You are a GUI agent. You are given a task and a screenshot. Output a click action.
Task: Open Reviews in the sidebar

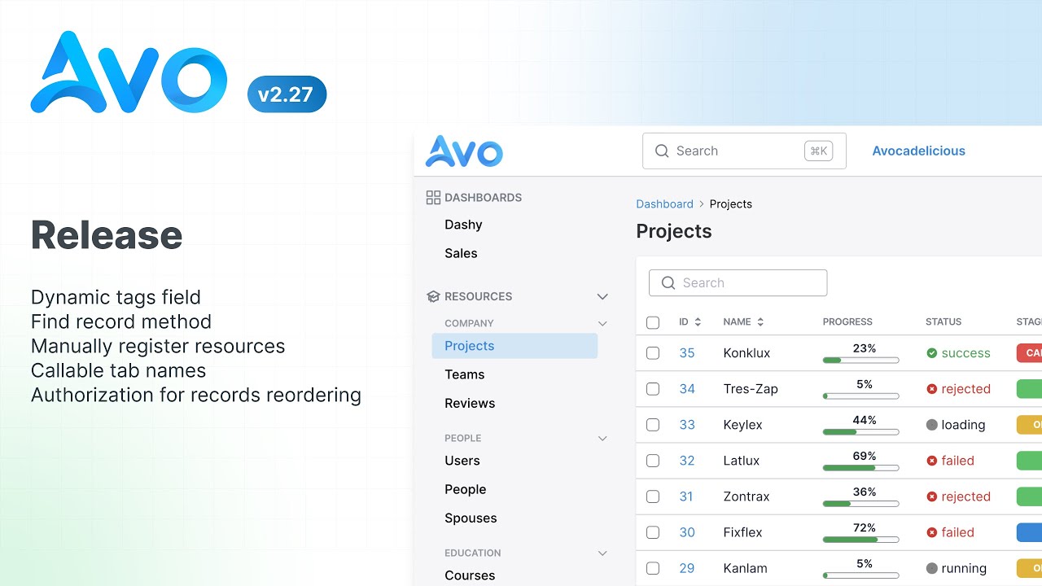click(x=470, y=403)
